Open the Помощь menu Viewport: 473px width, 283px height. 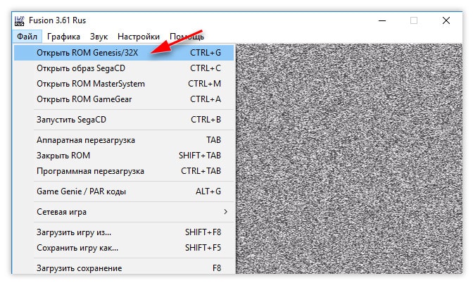187,37
